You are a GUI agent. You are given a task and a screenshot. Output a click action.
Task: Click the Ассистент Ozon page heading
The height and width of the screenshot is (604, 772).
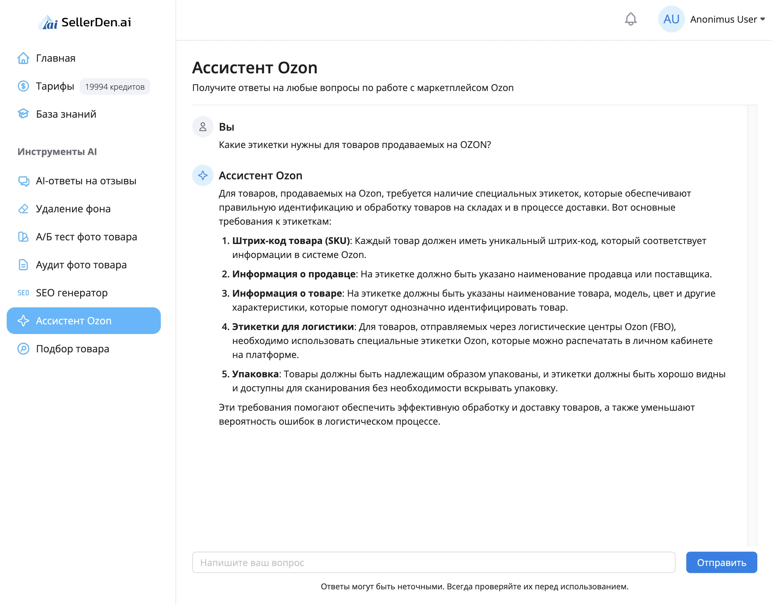(255, 68)
